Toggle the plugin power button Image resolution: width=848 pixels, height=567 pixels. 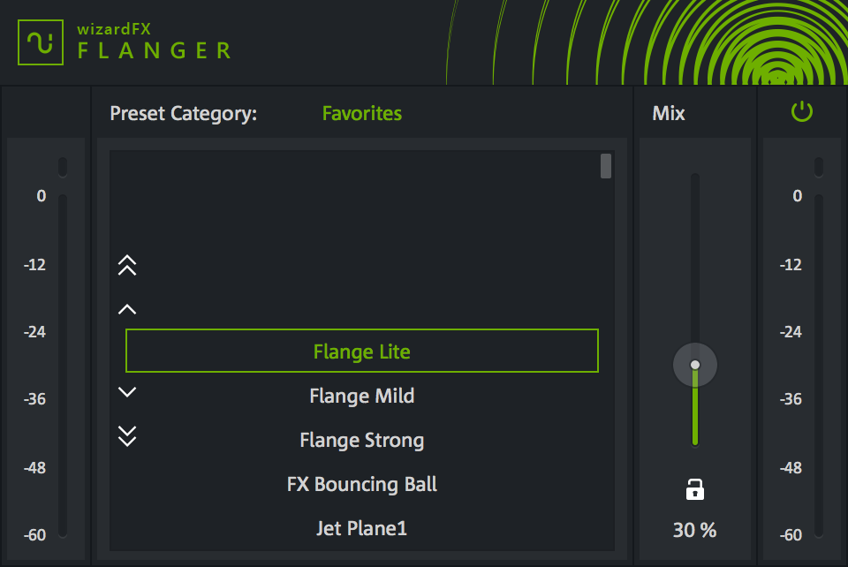(x=801, y=112)
